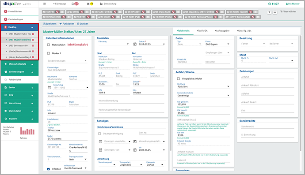
Task: Close the (FB) Muster-Müller desktop entry
Action: 33,40
